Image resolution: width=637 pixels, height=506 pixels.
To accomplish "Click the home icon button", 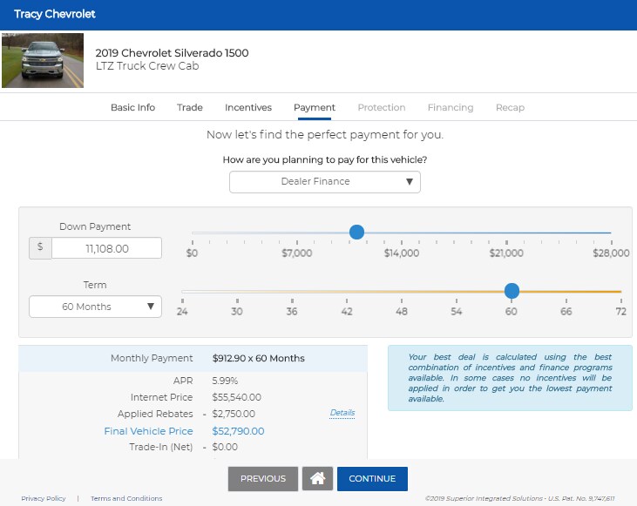I will pos(317,478).
